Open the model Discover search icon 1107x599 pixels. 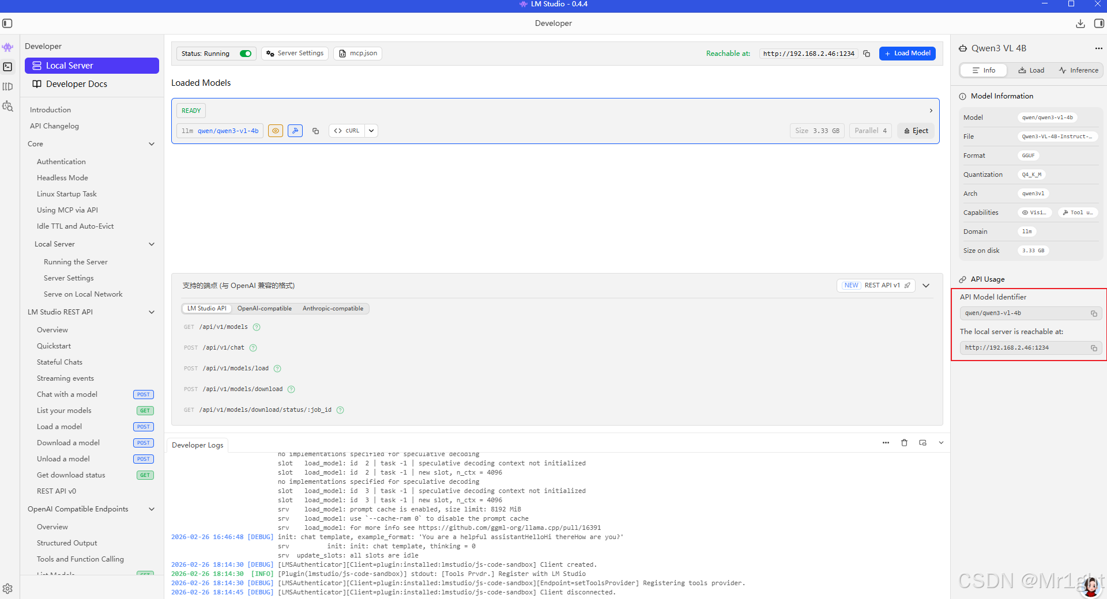[x=7, y=106]
